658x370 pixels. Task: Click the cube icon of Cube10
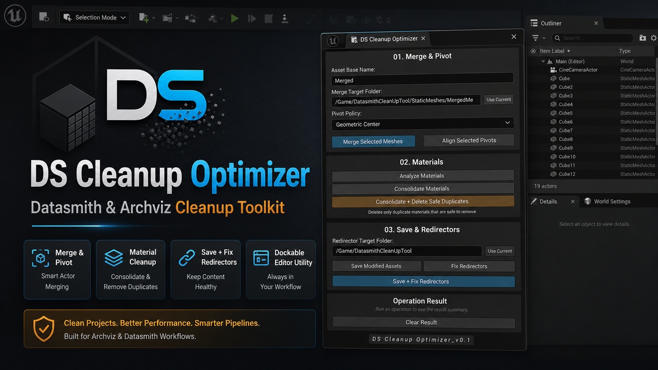tap(553, 157)
